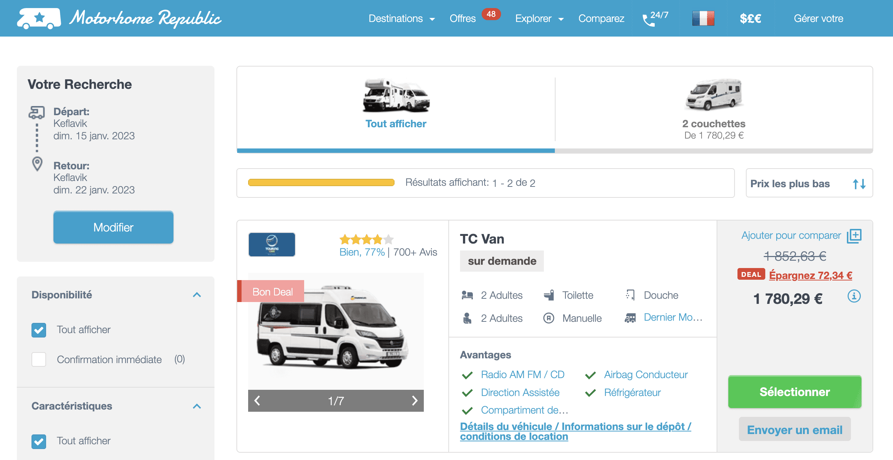Open Détails du véhicule conditions link
This screenshot has width=893, height=460.
[x=575, y=431]
